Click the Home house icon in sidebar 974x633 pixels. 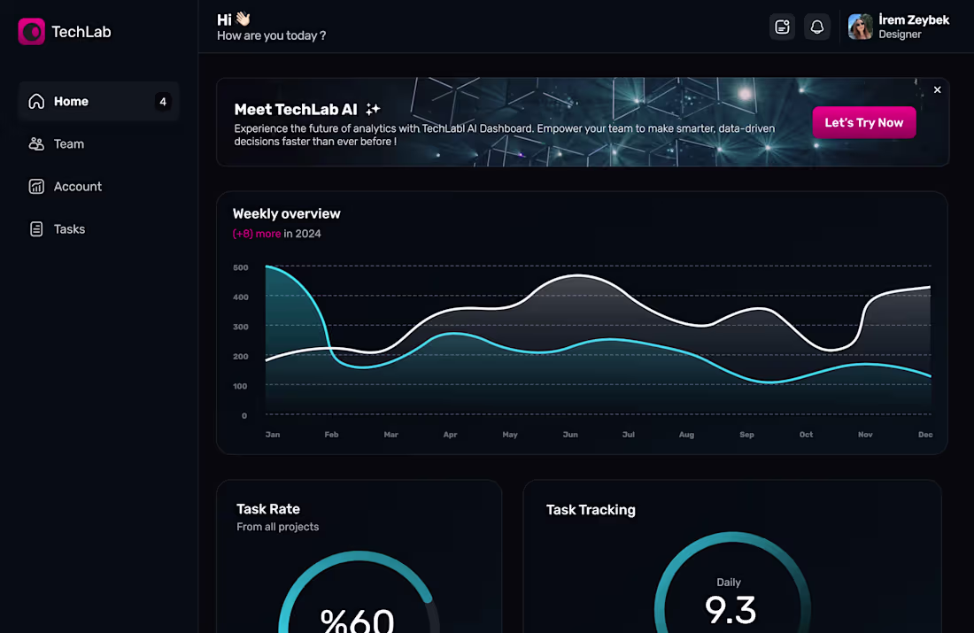36,101
